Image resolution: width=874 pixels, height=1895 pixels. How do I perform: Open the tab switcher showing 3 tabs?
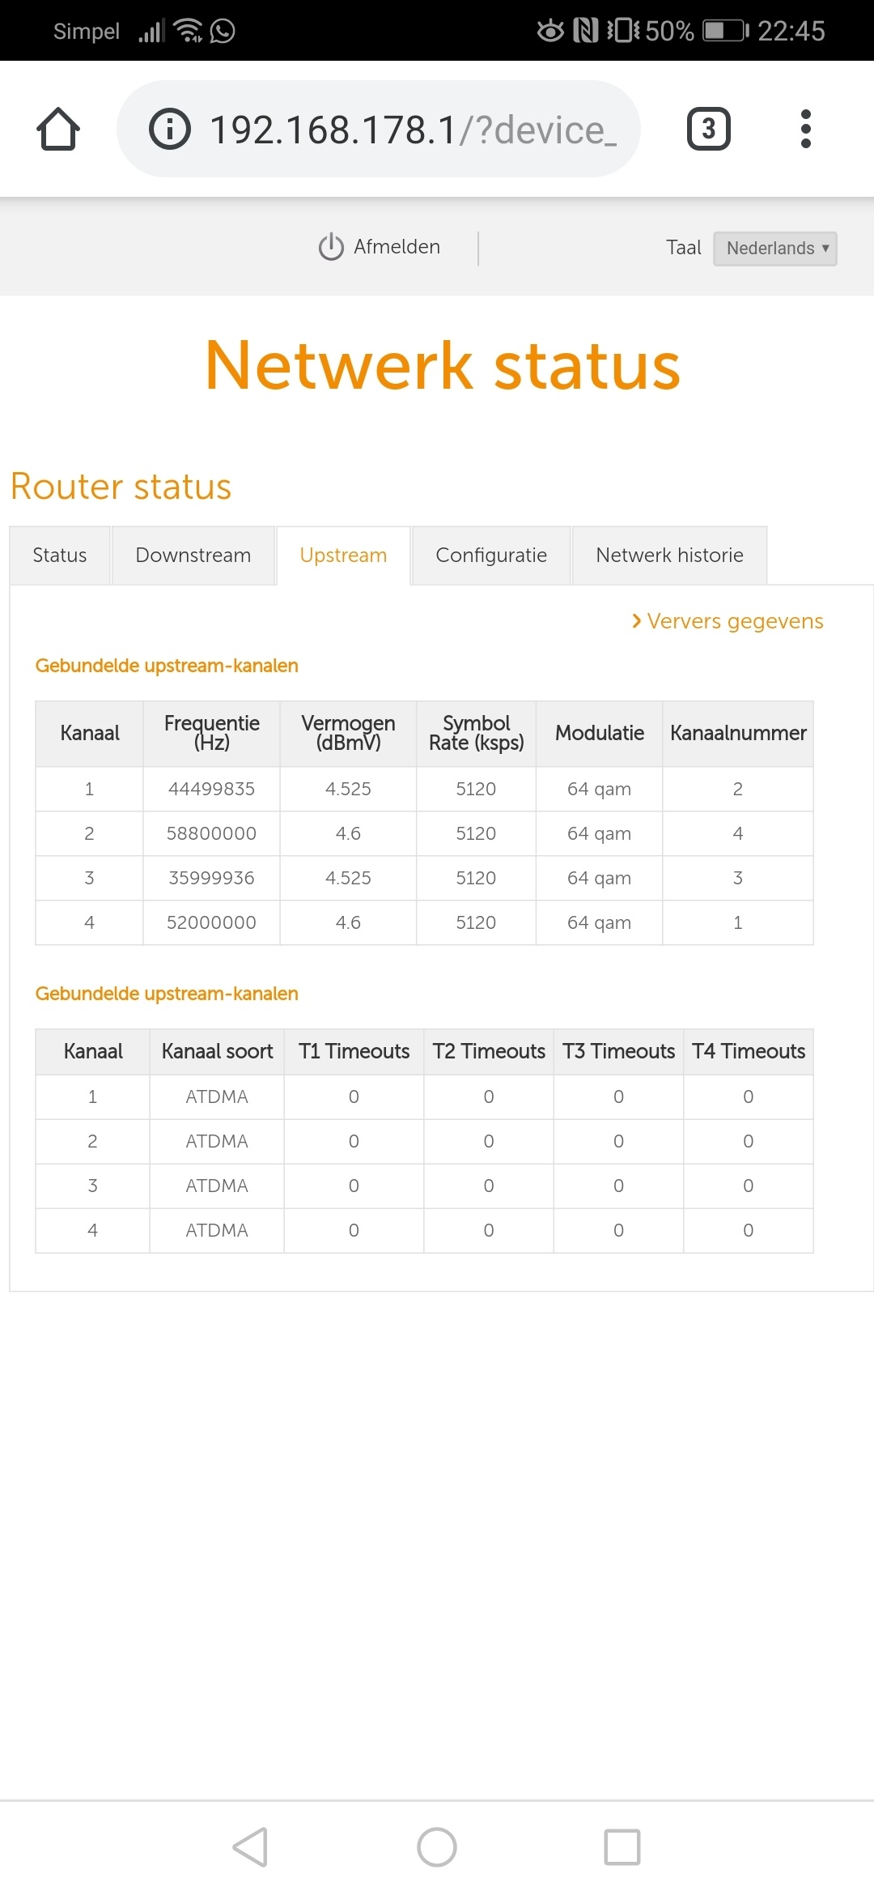[708, 129]
